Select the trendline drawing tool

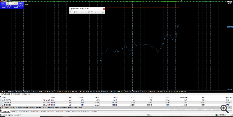(x=85, y=12)
